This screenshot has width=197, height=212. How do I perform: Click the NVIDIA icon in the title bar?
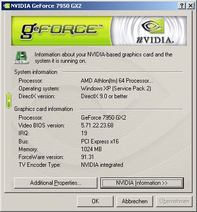pos(6,6)
